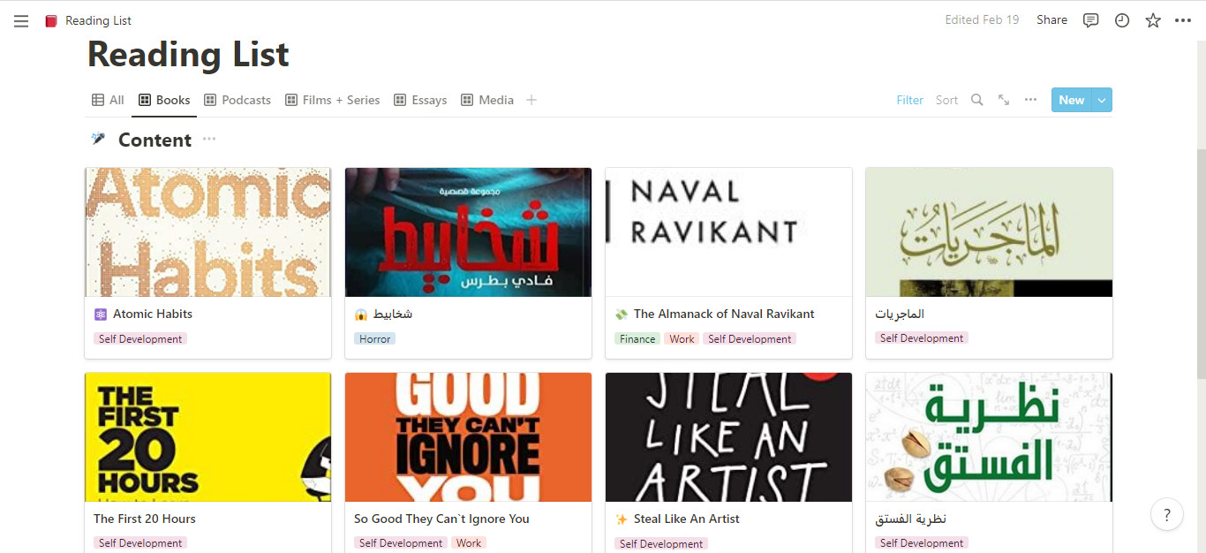Open the Atomic Habits cover thumbnail
Image resolution: width=1206 pixels, height=553 pixels.
click(x=208, y=232)
